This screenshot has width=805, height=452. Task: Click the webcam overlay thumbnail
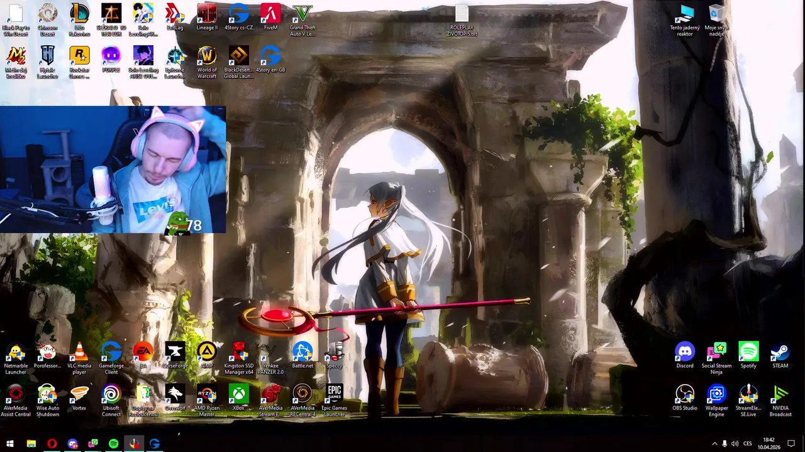coord(113,169)
